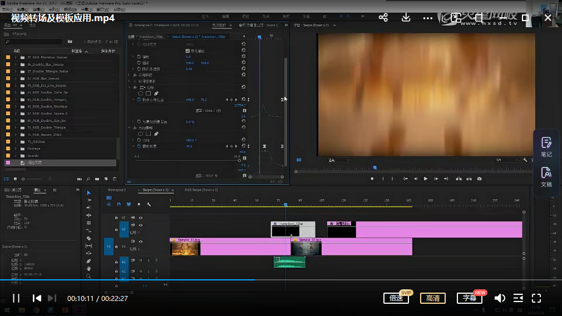Screen dimensions: 562x316
Task: Collapse the Directional Blur effect group
Action: coord(130,127)
